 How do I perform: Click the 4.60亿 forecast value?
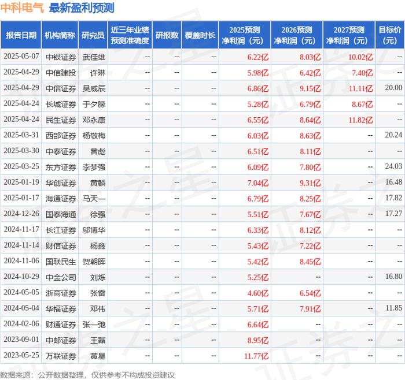coord(258,293)
